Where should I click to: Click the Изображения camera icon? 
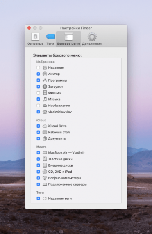45,106
